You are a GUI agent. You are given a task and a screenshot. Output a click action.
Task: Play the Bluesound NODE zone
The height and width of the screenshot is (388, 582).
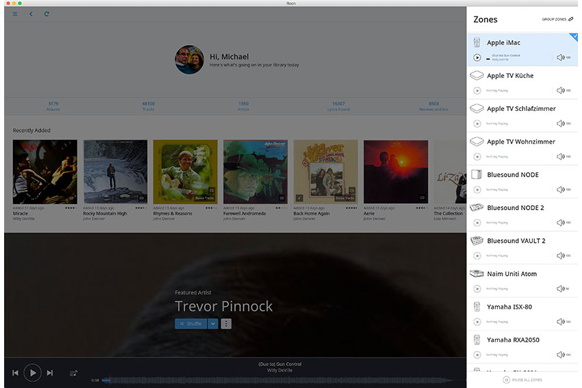coord(477,190)
